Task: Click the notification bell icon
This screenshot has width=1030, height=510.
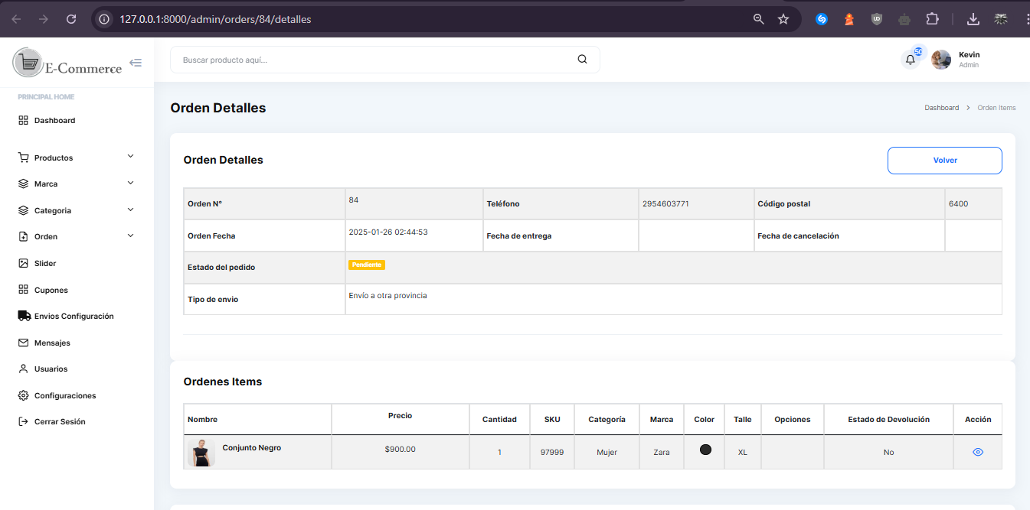Action: pyautogui.click(x=910, y=60)
